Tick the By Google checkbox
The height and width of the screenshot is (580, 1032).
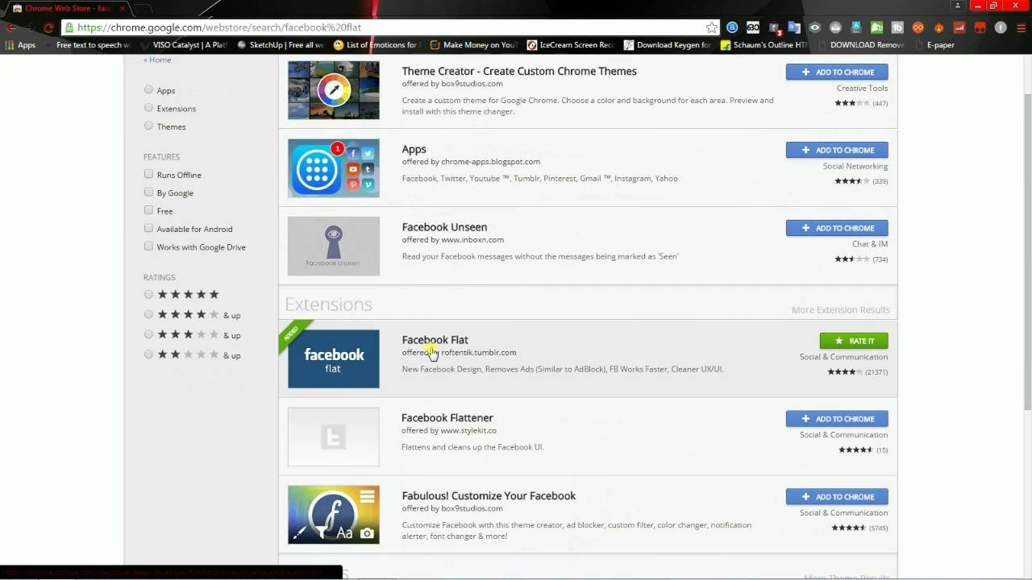click(148, 192)
